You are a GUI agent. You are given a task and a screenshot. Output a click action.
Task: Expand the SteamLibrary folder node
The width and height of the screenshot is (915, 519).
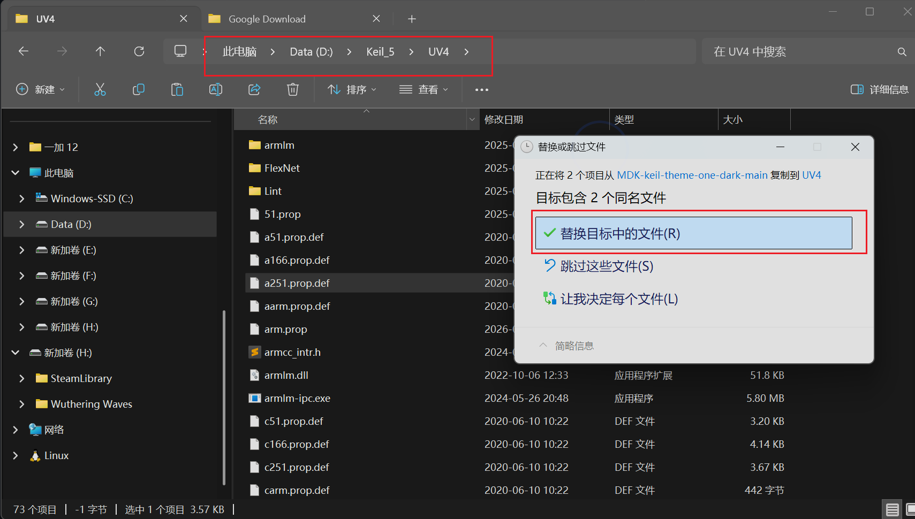[x=22, y=378]
